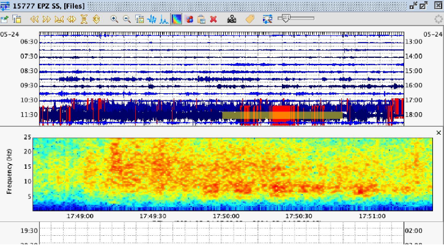
Task: Click the first toolbar icon with green arrow
Action: [x=4, y=19]
